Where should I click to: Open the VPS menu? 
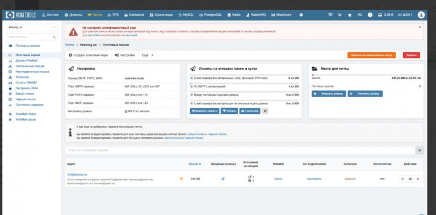(x=113, y=15)
